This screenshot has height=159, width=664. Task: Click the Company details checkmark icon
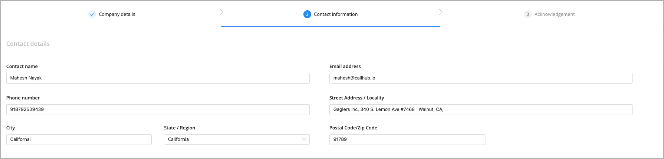[92, 14]
